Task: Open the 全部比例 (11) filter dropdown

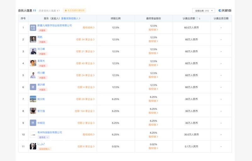Action: click(203, 11)
